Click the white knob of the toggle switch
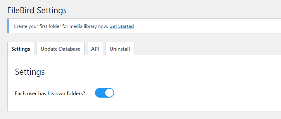The width and height of the screenshot is (281, 119). click(109, 93)
